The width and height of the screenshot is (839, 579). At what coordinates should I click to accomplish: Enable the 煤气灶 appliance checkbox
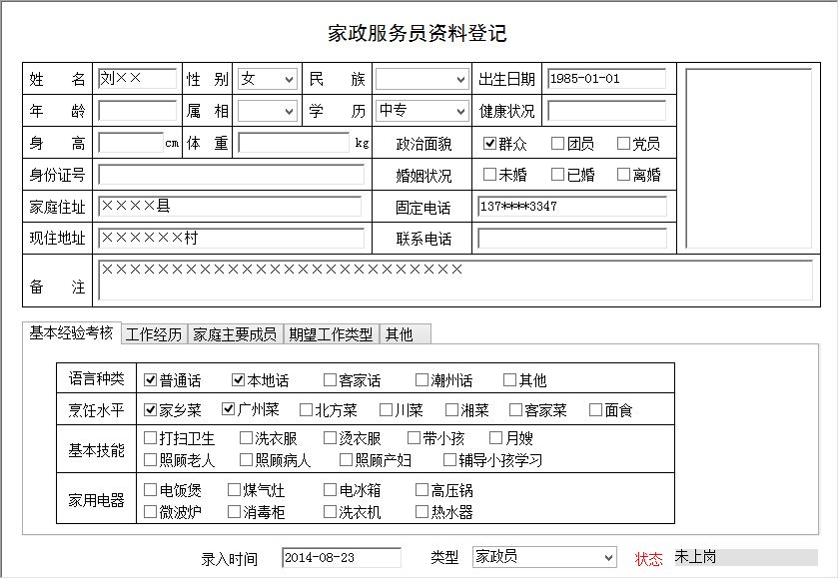pyautogui.click(x=235, y=490)
